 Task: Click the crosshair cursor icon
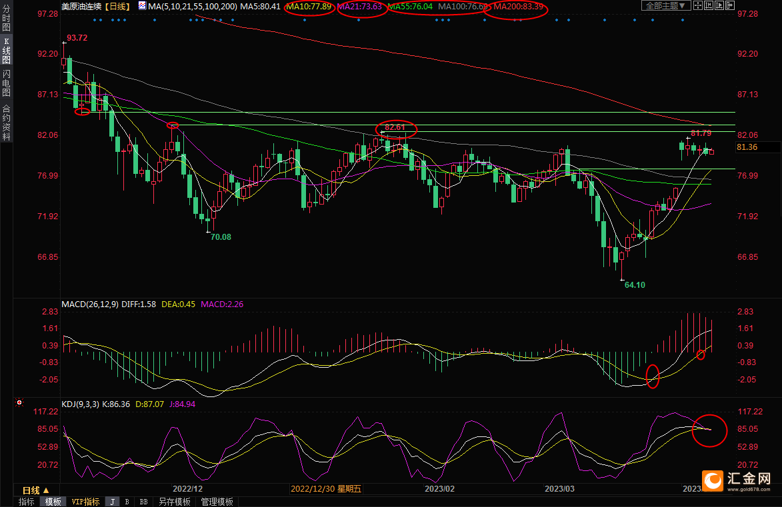pyautogui.click(x=698, y=5)
